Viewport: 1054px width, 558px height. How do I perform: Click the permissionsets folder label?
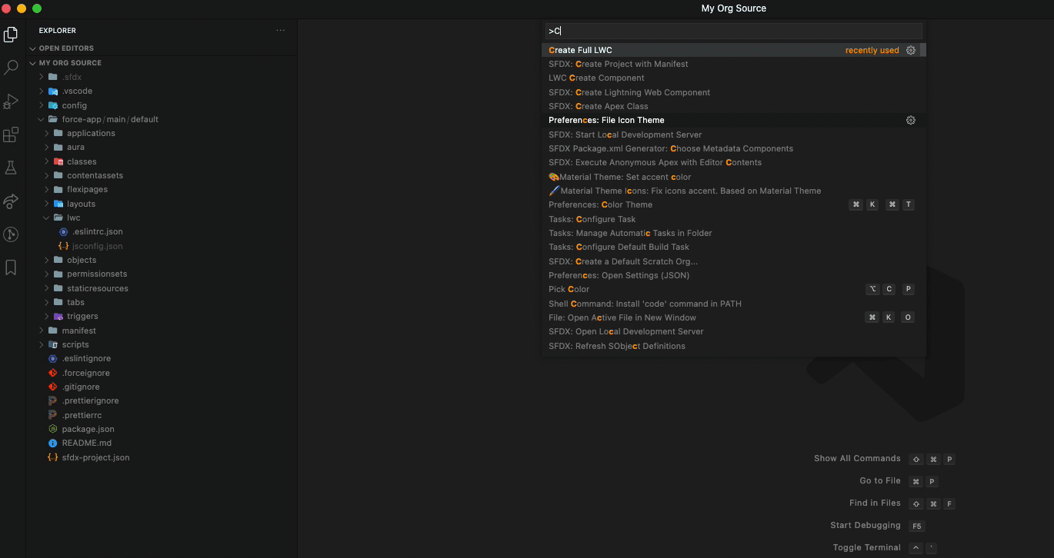[97, 274]
